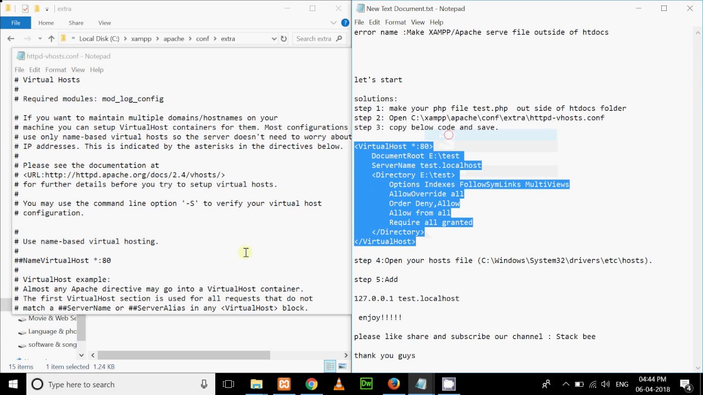This screenshot has height=395, width=703.
Task: Activate the microphone icon in taskbar search
Action: (x=204, y=384)
